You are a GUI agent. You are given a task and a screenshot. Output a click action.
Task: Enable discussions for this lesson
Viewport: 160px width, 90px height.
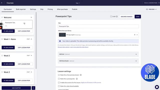tap(59, 82)
